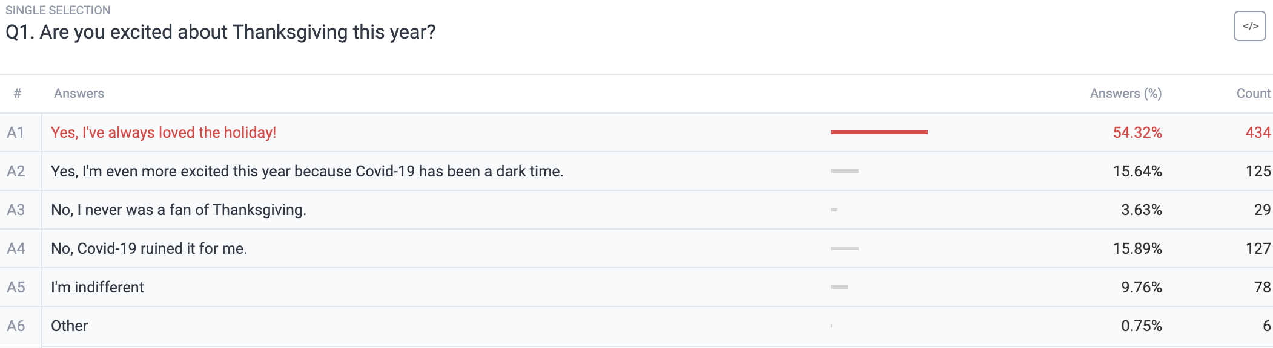Viewport: 1273px width, 348px height.
Task: Click the Q1 Thanksgiving question title
Action: tap(220, 32)
